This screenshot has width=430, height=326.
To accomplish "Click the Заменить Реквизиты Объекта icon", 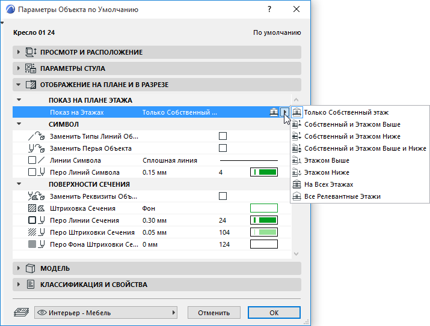I will coord(36,196).
